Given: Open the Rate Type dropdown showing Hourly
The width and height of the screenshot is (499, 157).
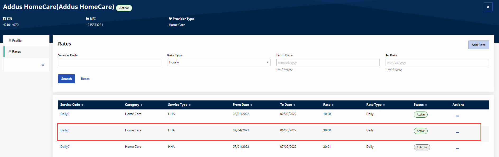Looking at the screenshot, I should (x=219, y=62).
